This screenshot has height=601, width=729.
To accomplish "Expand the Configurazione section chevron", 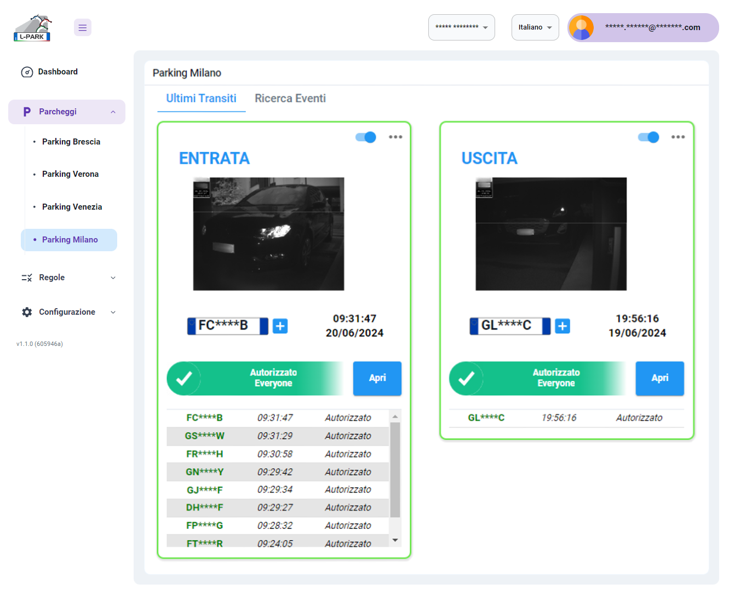I will pyautogui.click(x=113, y=312).
